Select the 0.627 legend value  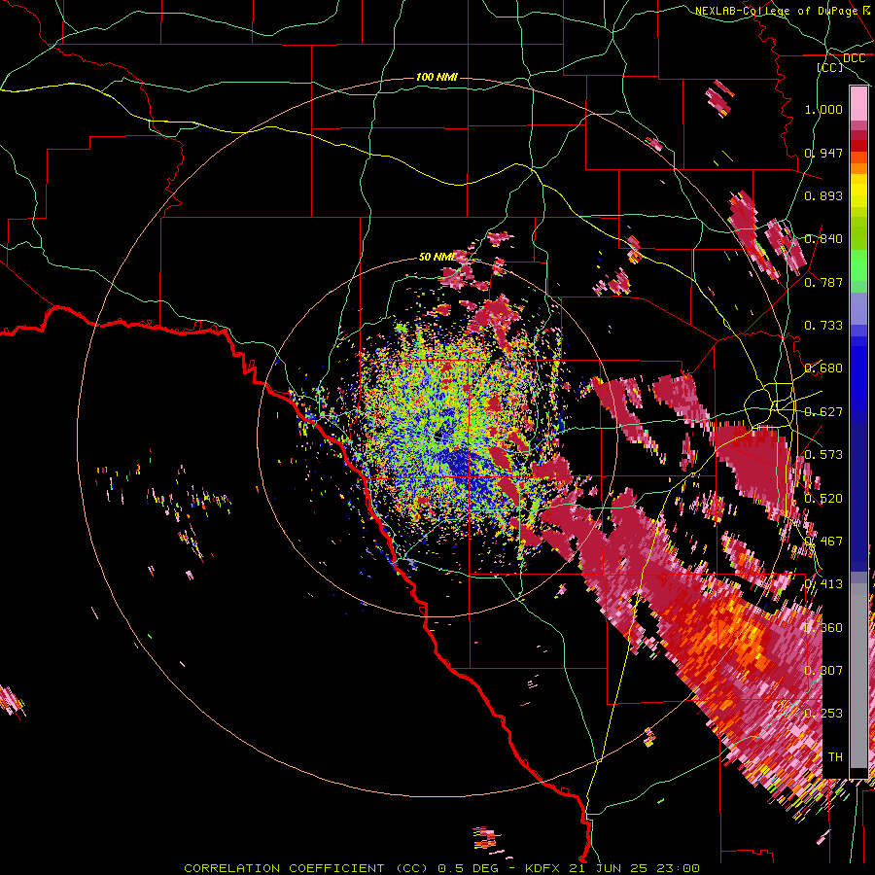click(x=823, y=412)
